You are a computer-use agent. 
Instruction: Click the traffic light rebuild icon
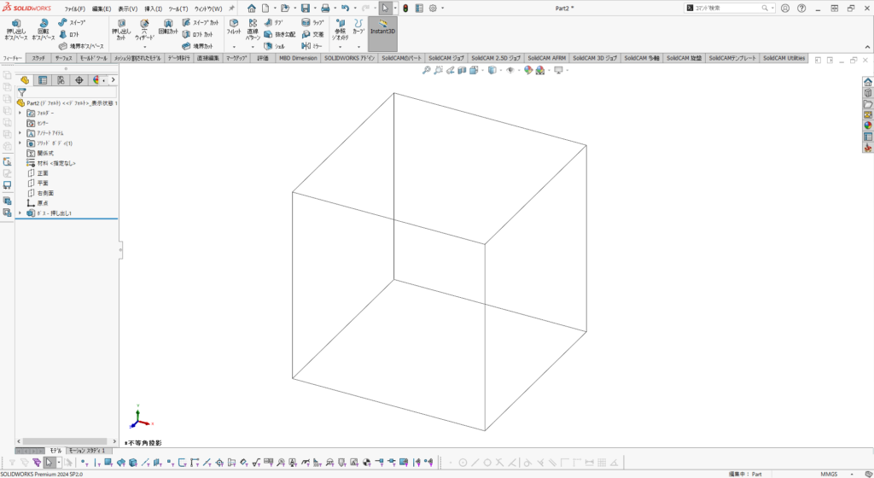point(405,8)
